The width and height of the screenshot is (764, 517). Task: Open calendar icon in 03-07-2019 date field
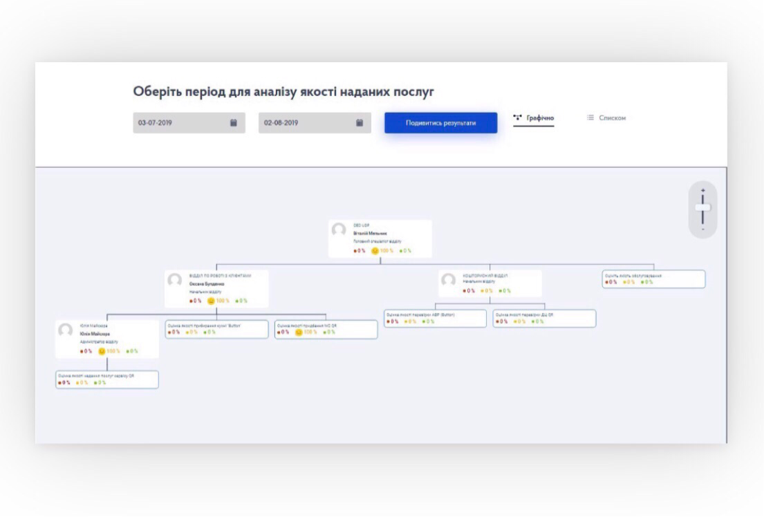[234, 123]
